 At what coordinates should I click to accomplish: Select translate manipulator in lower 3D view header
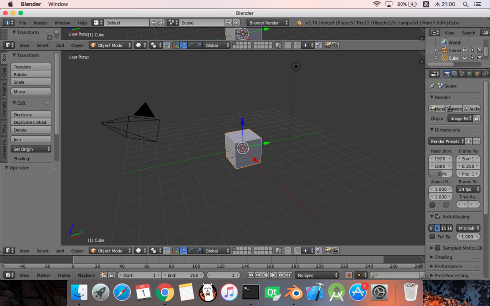pyautogui.click(x=183, y=251)
